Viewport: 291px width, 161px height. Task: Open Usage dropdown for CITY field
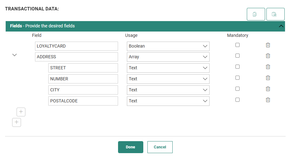point(168,90)
